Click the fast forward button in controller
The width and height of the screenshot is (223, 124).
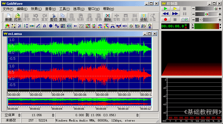(x=175, y=14)
